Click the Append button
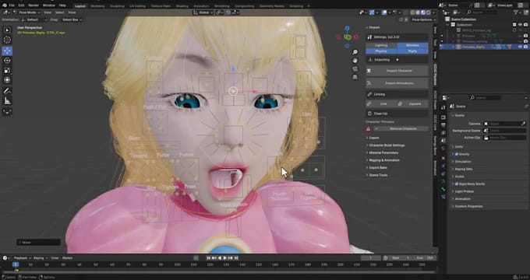530x280 pixels. 413,104
